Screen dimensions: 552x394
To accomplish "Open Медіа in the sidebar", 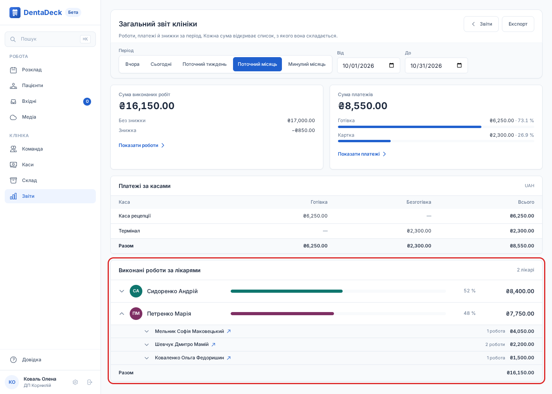I will [x=50, y=117].
